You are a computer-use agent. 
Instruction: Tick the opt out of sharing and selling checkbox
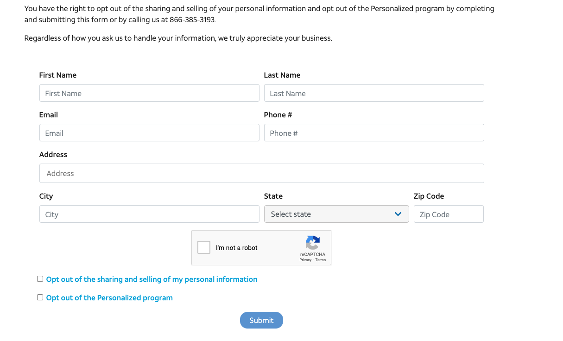[x=40, y=279]
